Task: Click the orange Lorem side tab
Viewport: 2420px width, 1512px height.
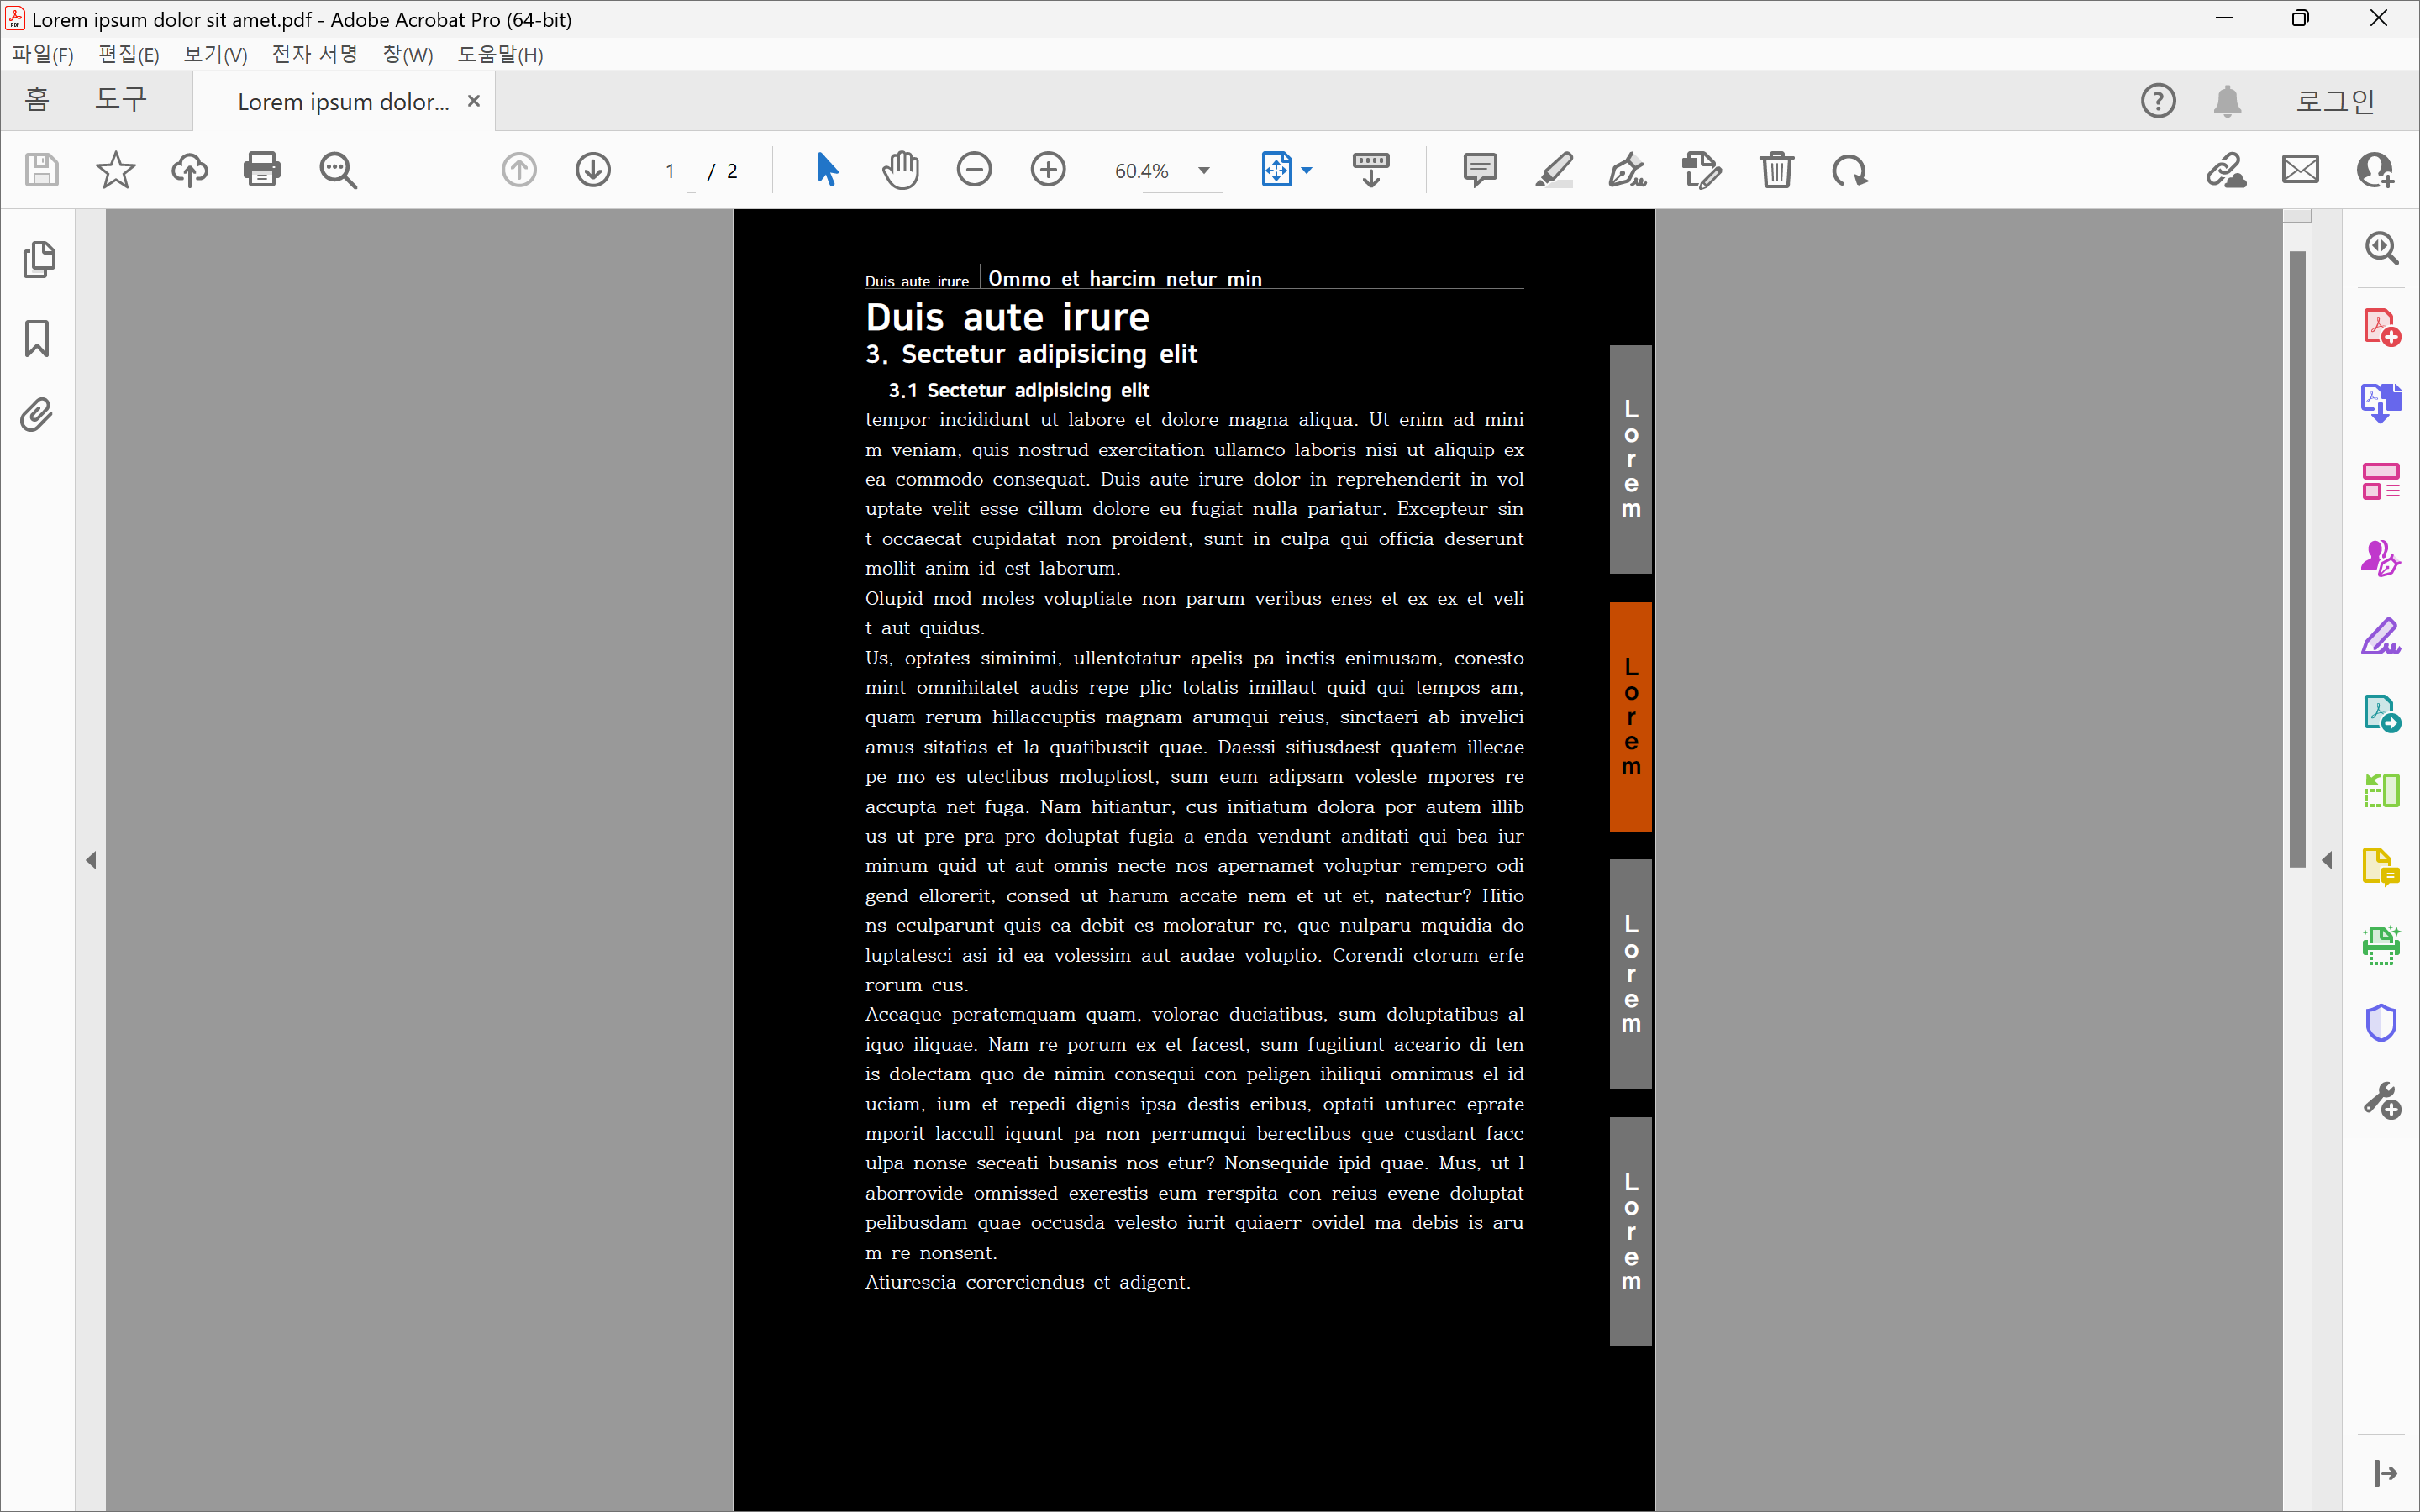Action: (x=1630, y=716)
